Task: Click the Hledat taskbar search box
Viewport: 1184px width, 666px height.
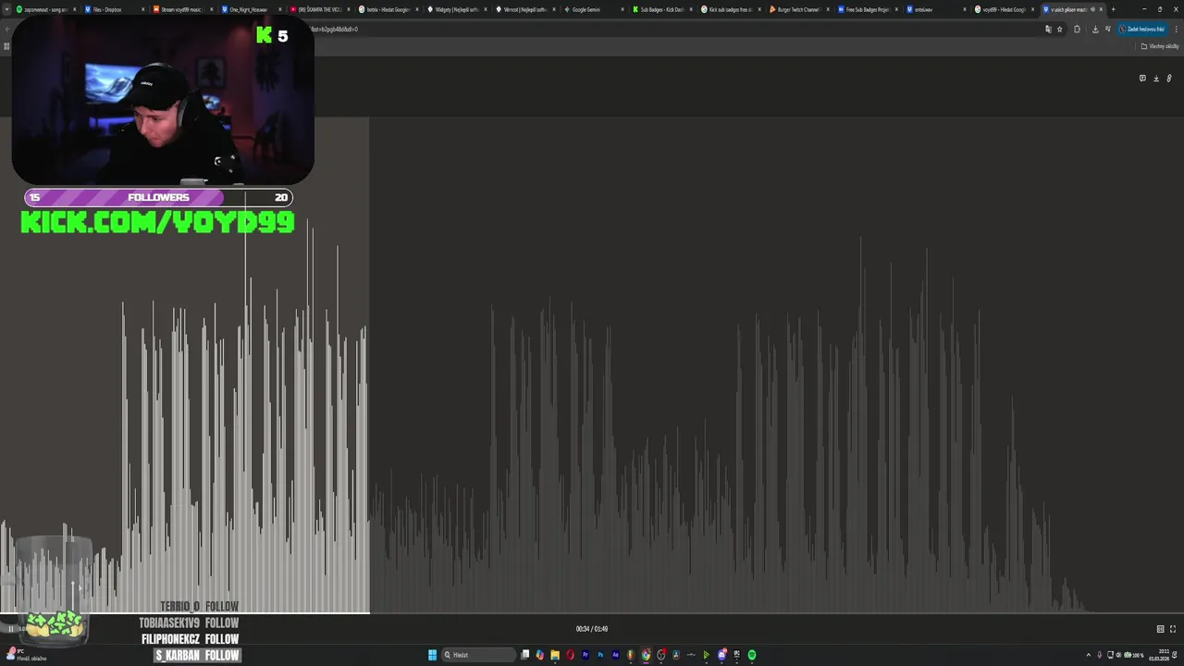Action: click(x=478, y=655)
